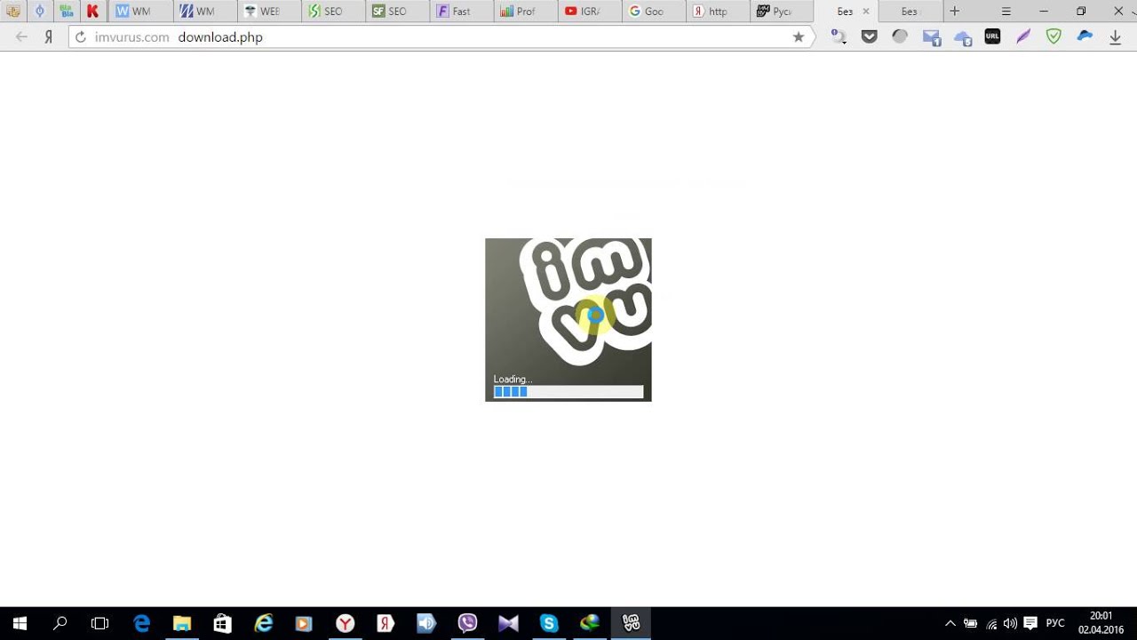The width and height of the screenshot is (1137, 640).
Task: Switch to the Prof tab
Action: pos(525,12)
